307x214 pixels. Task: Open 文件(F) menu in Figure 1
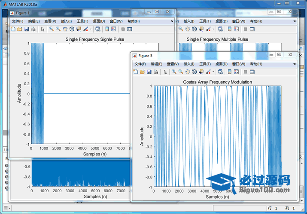(x=18, y=21)
